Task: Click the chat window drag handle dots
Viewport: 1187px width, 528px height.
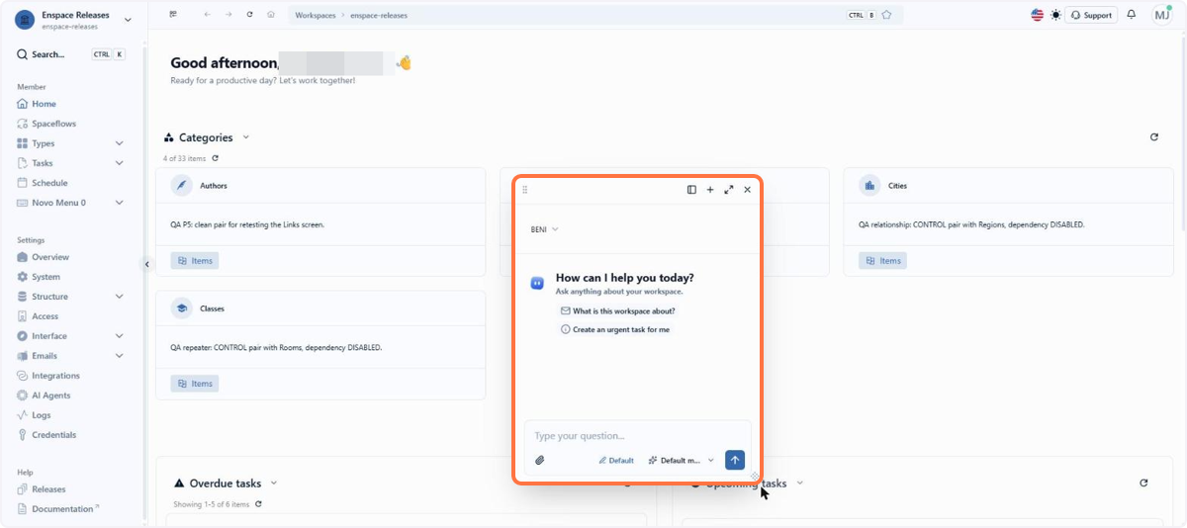Action: pos(525,190)
